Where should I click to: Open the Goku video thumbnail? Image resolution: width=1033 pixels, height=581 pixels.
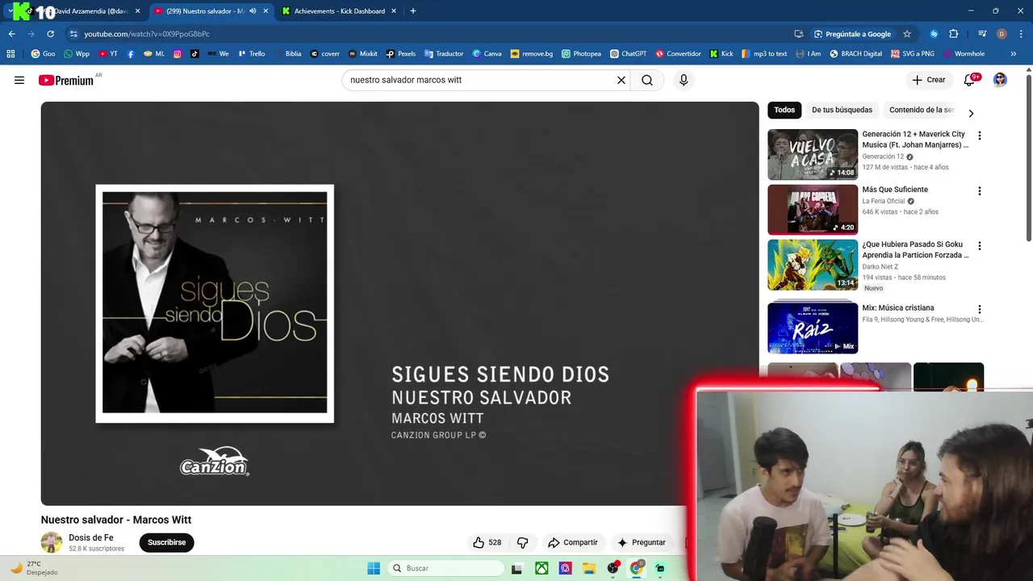[813, 265]
